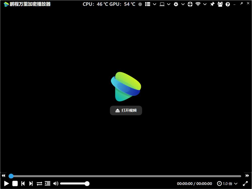252x189 pixels.
Task: Click the playlist list icon in title bar
Action: click(148, 4)
